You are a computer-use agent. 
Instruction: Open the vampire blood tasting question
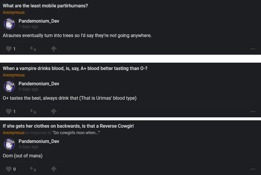[75, 69]
